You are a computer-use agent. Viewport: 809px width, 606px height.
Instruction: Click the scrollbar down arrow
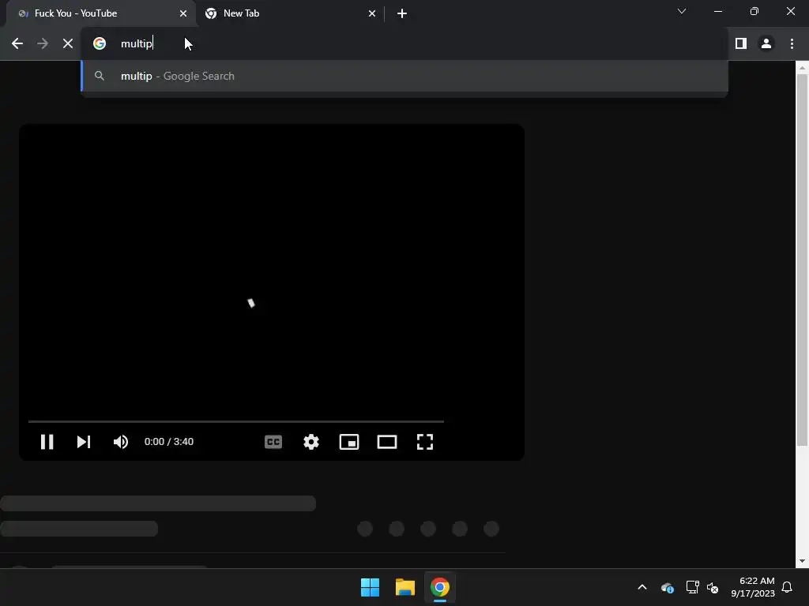tap(802, 561)
